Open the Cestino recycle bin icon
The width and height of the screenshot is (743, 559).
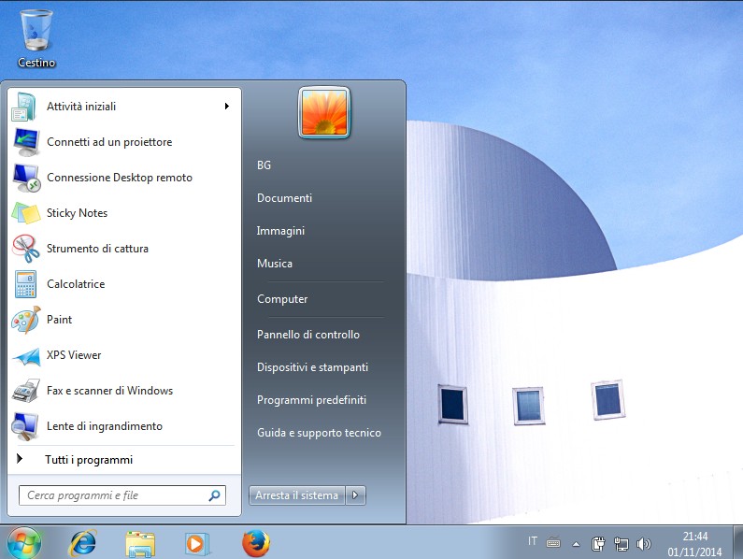click(36, 39)
